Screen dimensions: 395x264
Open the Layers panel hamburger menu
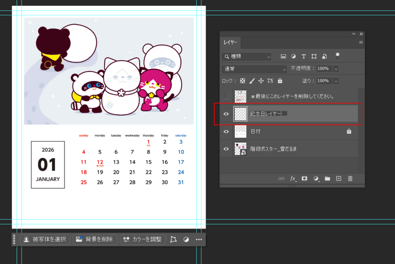361,42
